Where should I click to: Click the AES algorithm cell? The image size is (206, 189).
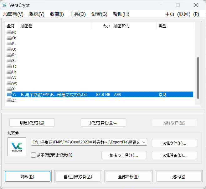click(117, 94)
